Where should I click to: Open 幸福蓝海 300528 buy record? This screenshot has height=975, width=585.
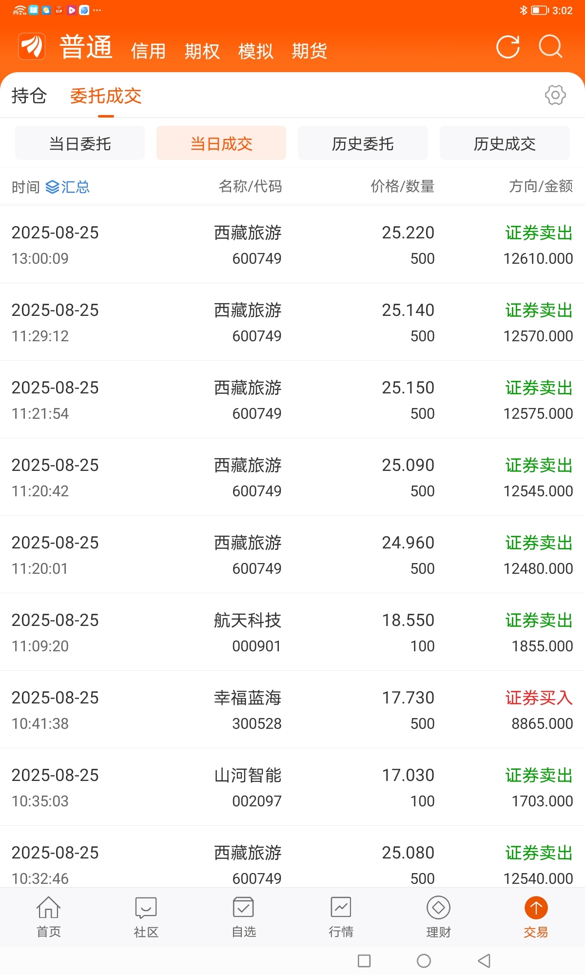pos(292,710)
